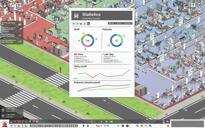This screenshot has width=205, height=128.
Task: Open Cardiology daily profit objective
Action: (x=11, y=35)
